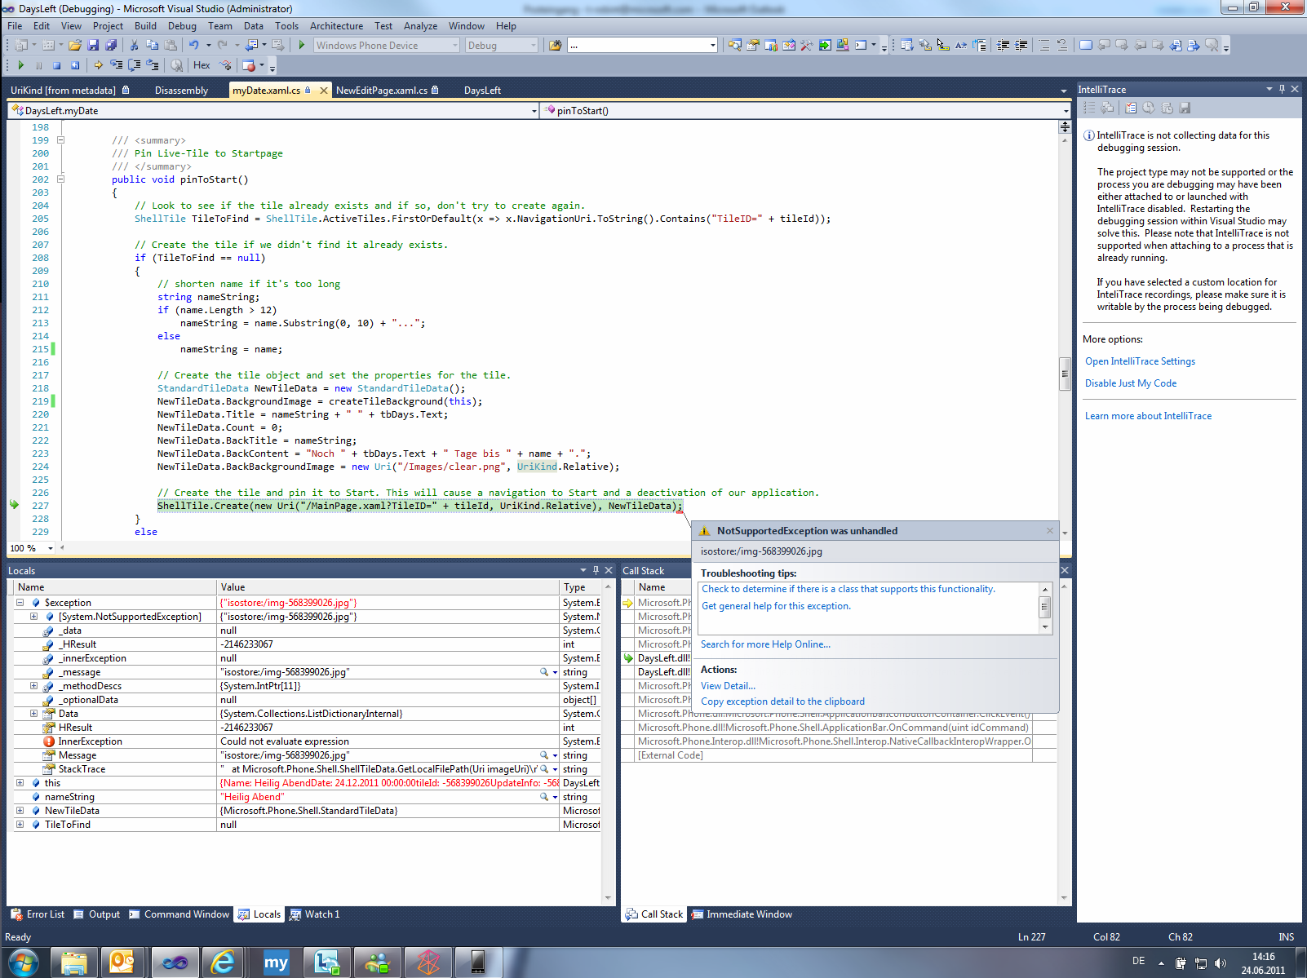The image size is (1307, 978).
Task: Click the Step Over icon
Action: coord(135,64)
